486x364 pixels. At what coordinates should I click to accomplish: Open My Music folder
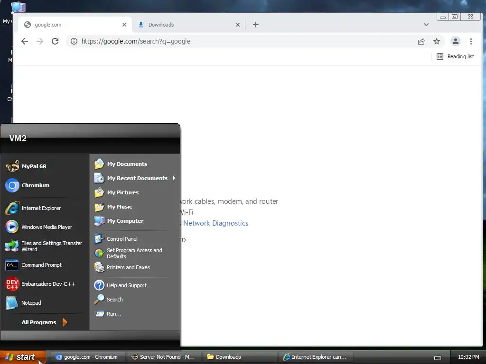tap(113, 207)
